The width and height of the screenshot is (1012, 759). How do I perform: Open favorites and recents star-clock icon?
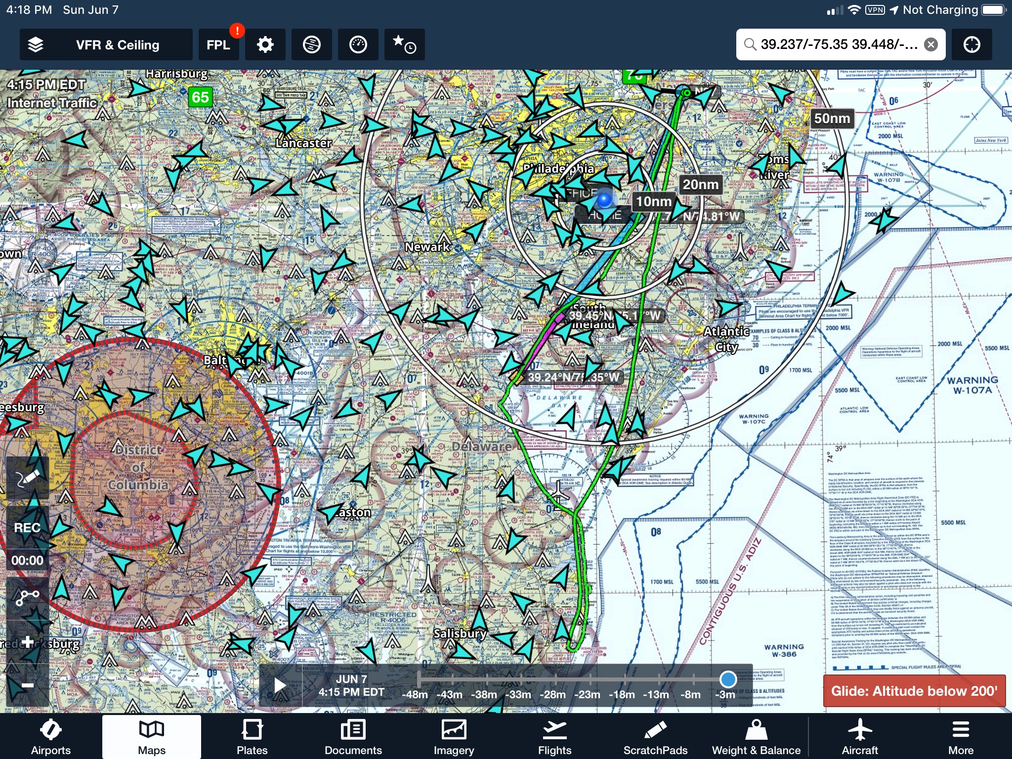coord(404,45)
